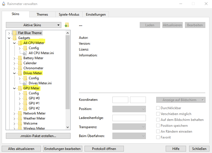
Task: Click the skin tree scroll up arrow
Action: pyautogui.click(x=68, y=33)
